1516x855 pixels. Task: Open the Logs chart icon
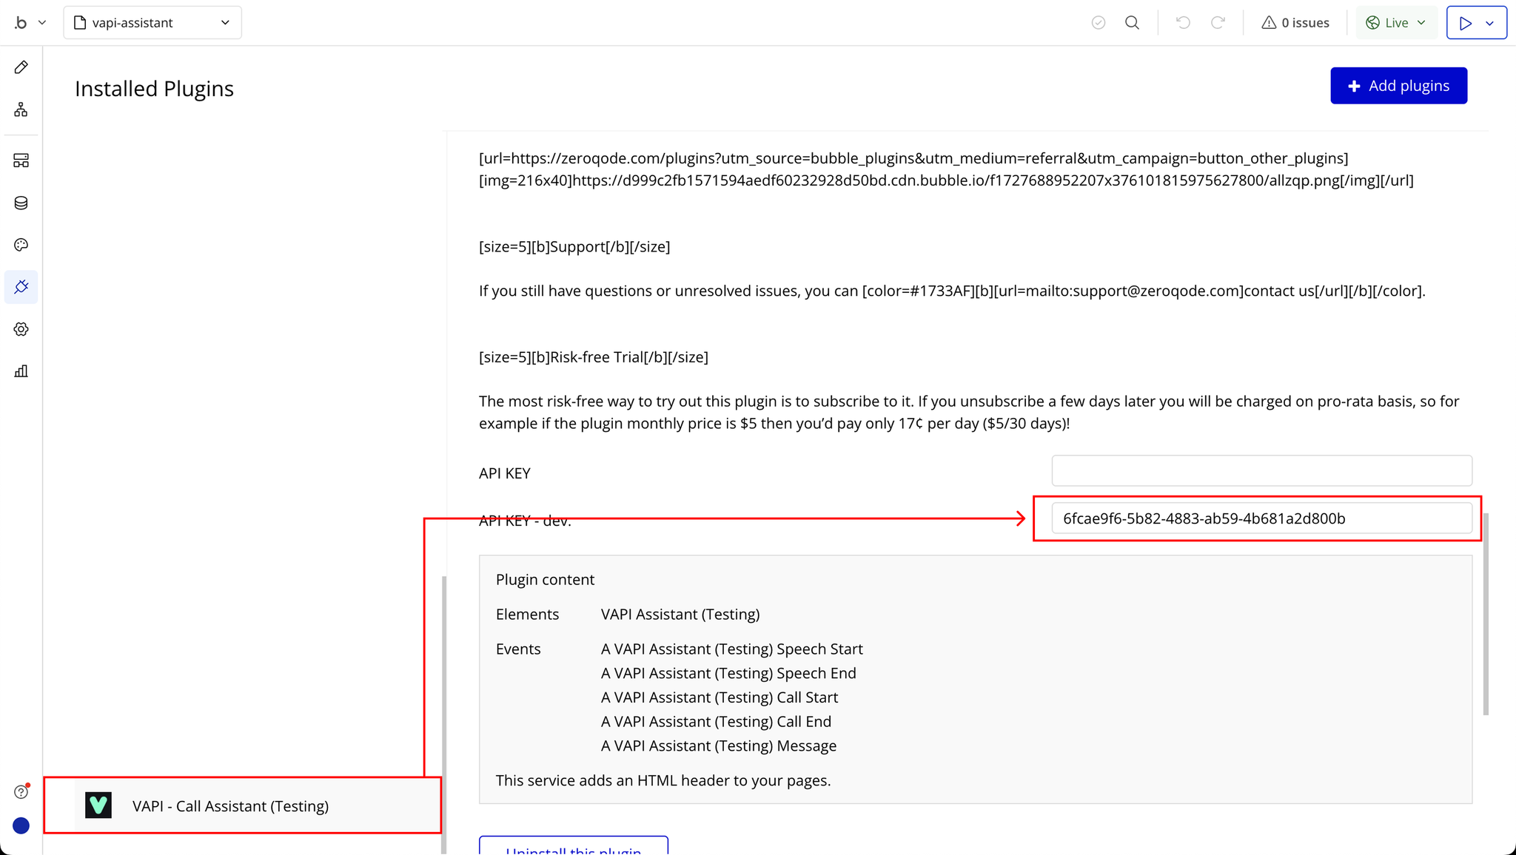(x=21, y=371)
